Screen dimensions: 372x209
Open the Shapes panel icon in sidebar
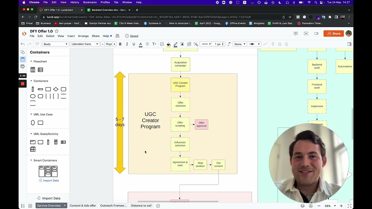coord(23,52)
